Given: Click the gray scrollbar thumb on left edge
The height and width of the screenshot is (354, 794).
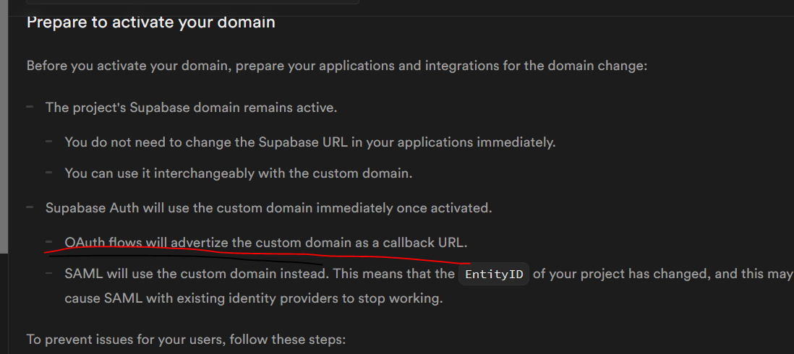Looking at the screenshot, I should (x=4, y=126).
